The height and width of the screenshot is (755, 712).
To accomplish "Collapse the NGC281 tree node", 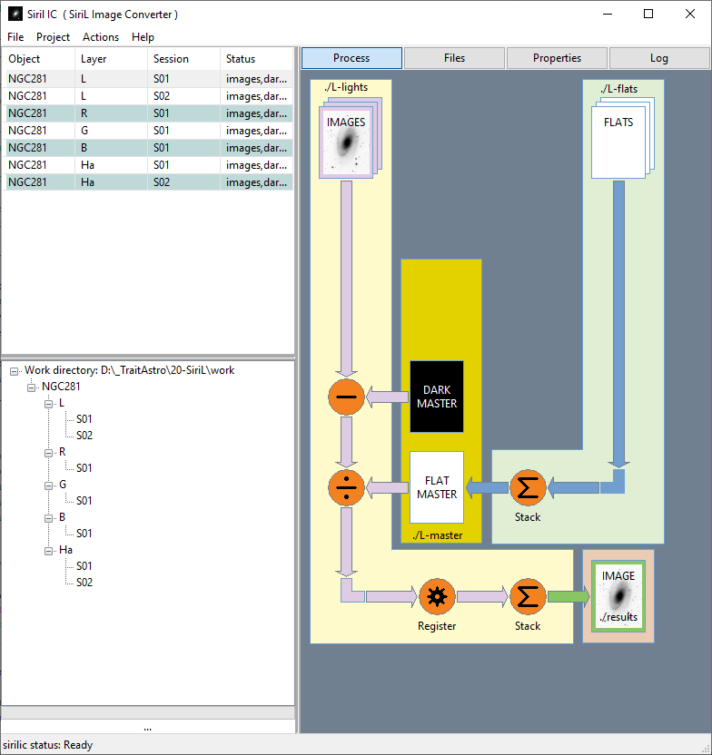I will click(31, 387).
